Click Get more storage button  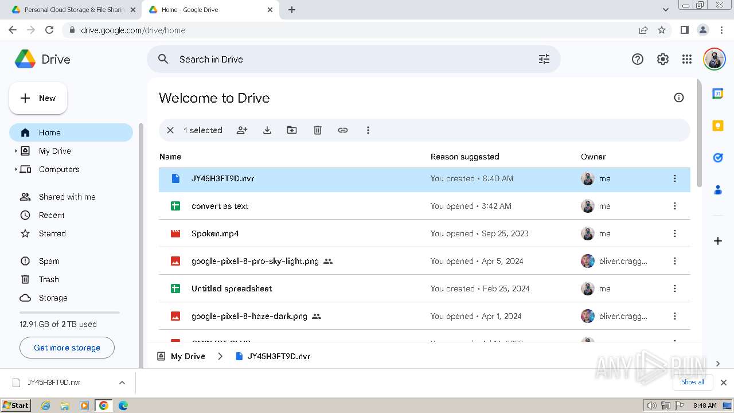tap(67, 348)
